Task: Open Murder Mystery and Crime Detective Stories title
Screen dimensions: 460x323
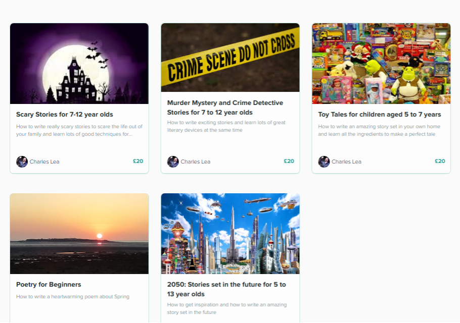Action: coord(225,107)
